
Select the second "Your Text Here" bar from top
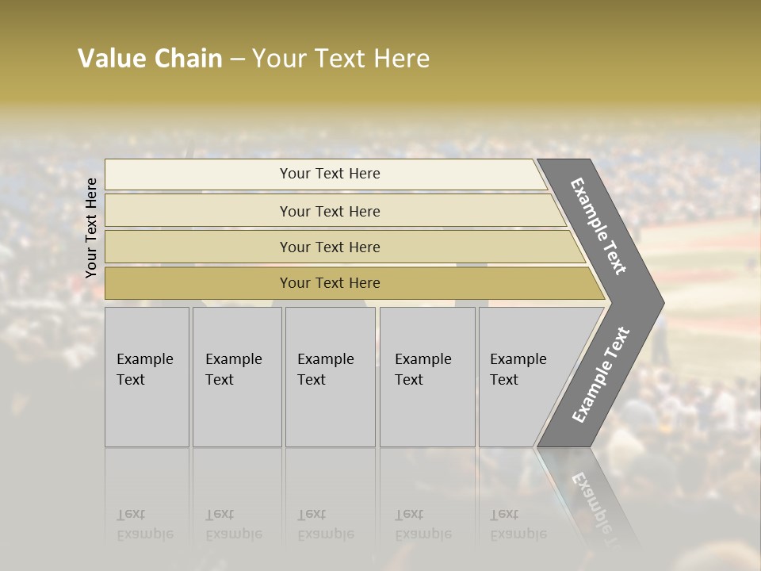[x=330, y=211]
